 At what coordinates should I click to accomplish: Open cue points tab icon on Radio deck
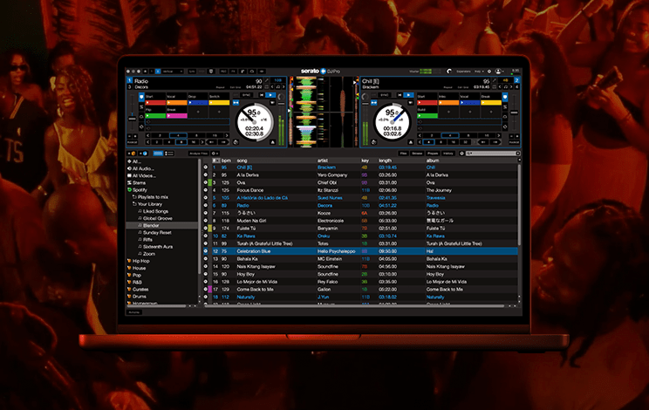(x=141, y=97)
